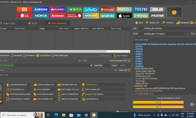
Task: Enable Custom Preloader EMI toggle
Action: [x=129, y=61]
